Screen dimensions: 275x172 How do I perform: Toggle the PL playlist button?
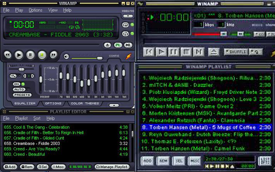(118, 45)
